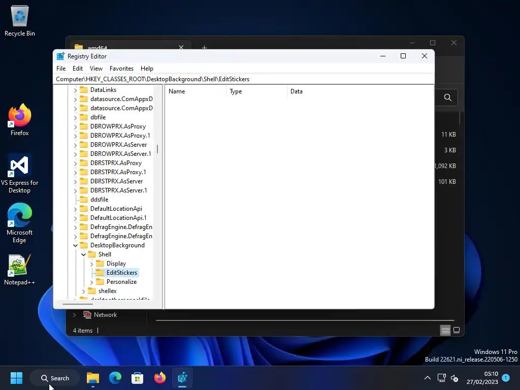Open the Edit menu in Registry Editor
The width and height of the screenshot is (520, 390).
coord(78,69)
